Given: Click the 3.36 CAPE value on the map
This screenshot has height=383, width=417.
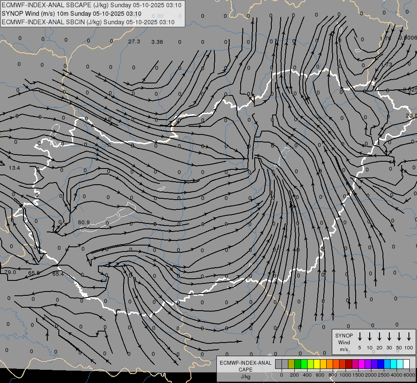Looking at the screenshot, I should pos(157,42).
